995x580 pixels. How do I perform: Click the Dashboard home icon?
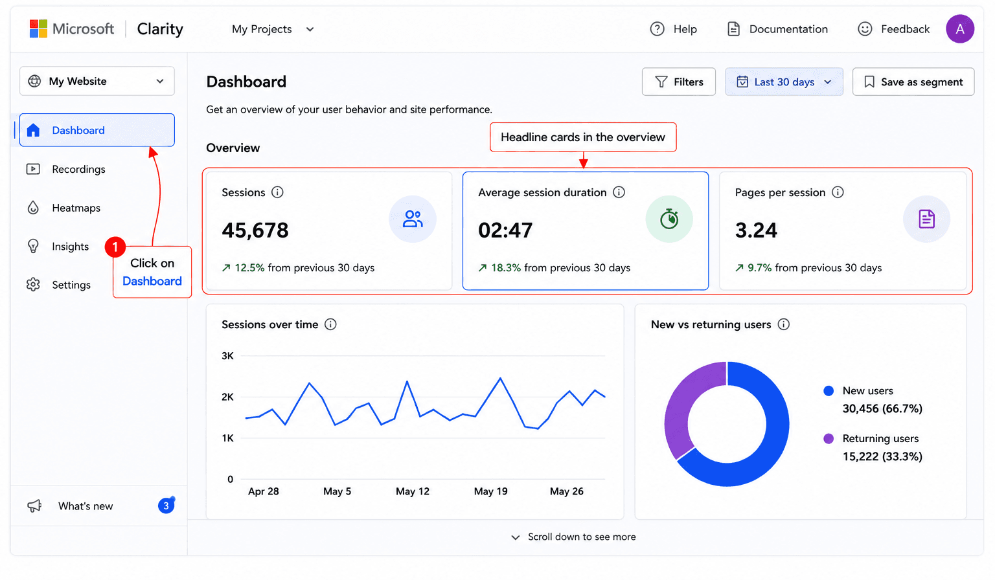pos(33,131)
